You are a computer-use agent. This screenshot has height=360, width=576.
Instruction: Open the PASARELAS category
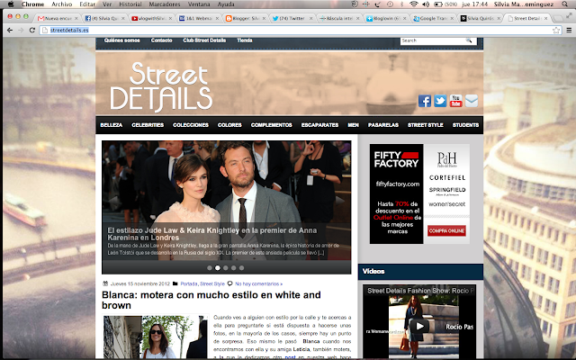pyautogui.click(x=383, y=125)
